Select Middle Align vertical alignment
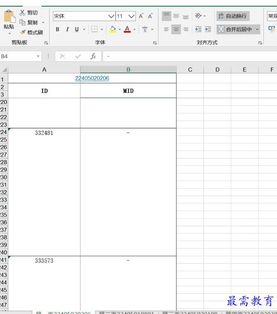The height and width of the screenshot is (314, 277). click(176, 16)
